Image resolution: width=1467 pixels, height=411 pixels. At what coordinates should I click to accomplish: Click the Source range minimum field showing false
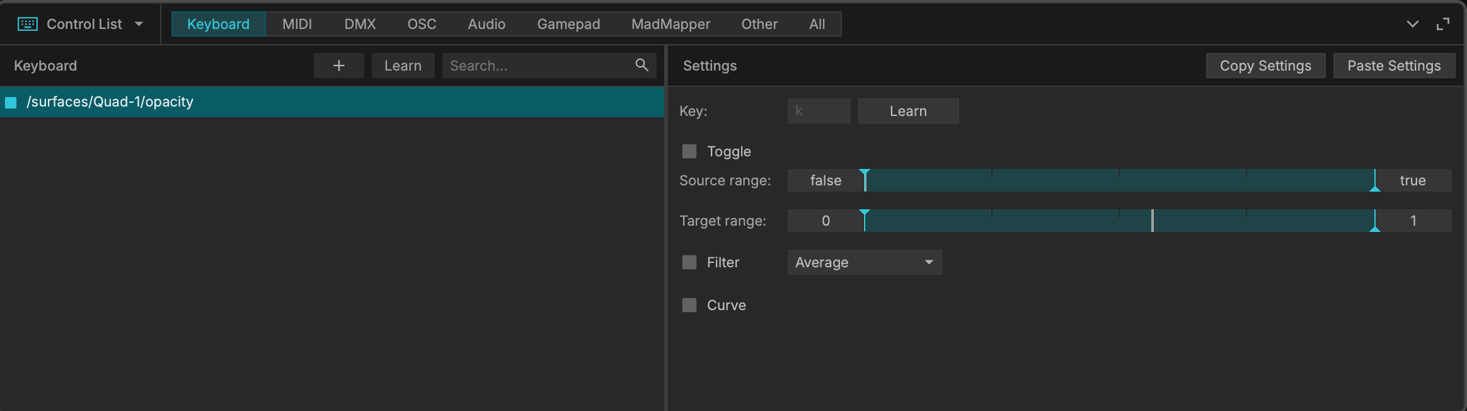[826, 180]
